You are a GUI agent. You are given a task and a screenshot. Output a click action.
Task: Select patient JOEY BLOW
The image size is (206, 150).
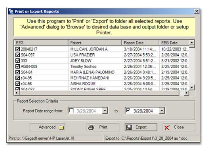click(x=81, y=61)
